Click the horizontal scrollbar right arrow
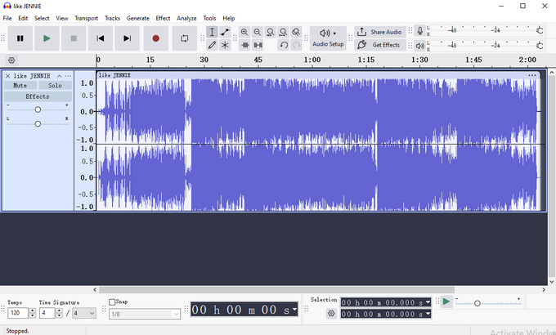Viewport: 556px width, 335px height. click(x=544, y=289)
